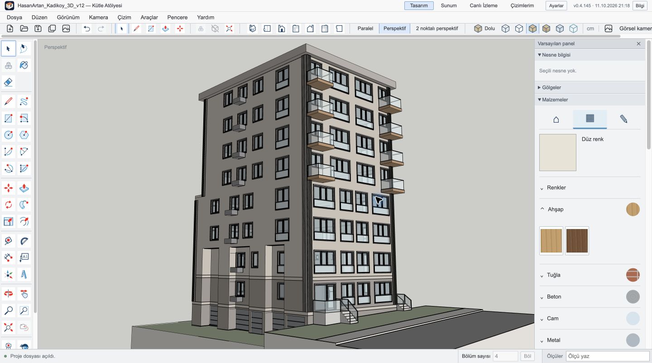Image resolution: width=652 pixels, height=363 pixels.
Task: Toggle the Dolu solid display style
Action: [x=484, y=29]
